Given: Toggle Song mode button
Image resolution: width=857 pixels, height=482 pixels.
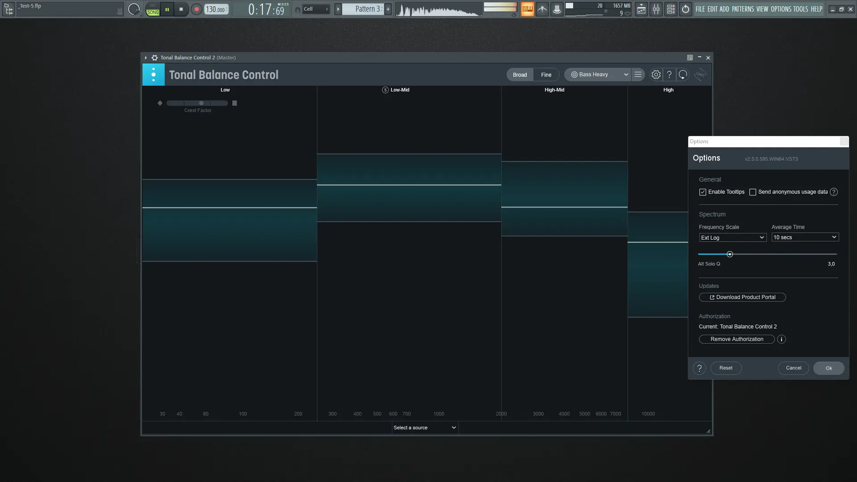Looking at the screenshot, I should click(153, 12).
